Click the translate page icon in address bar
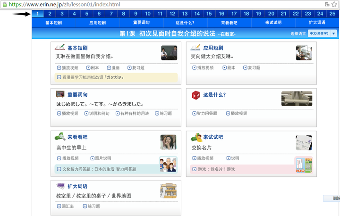Viewport: 340px width, 216px height. tap(327, 4)
